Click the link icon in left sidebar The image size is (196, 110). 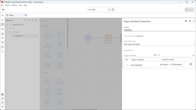[3, 20]
